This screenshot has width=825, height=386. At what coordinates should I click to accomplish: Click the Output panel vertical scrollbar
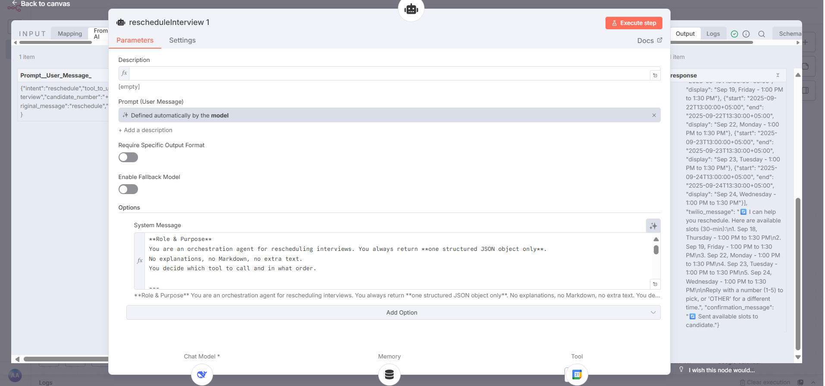click(798, 274)
